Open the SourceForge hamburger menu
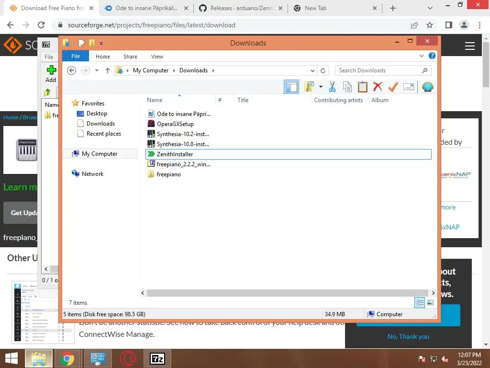Screen dimensions: 490x368 pyautogui.click(x=470, y=46)
